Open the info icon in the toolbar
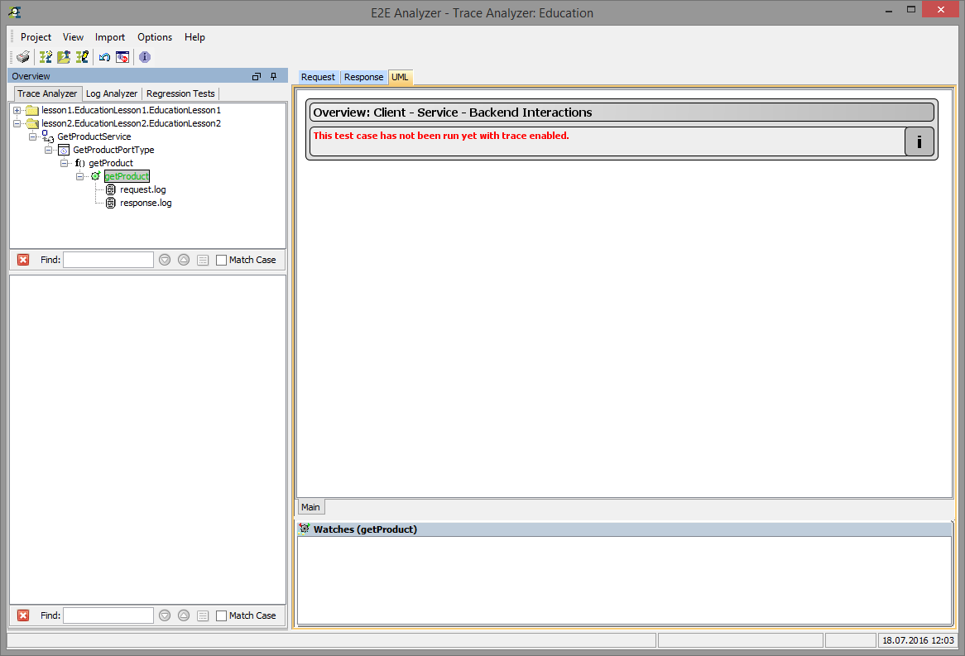 click(144, 57)
